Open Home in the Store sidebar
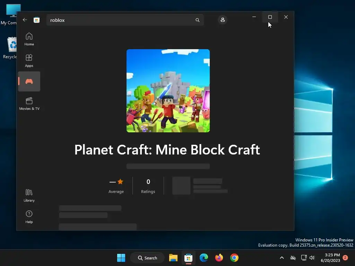Viewport: 355px width, 266px height. click(x=29, y=39)
